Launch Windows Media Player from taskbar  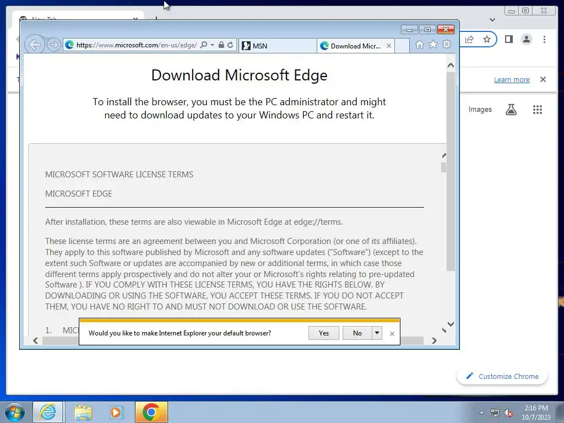tap(117, 412)
